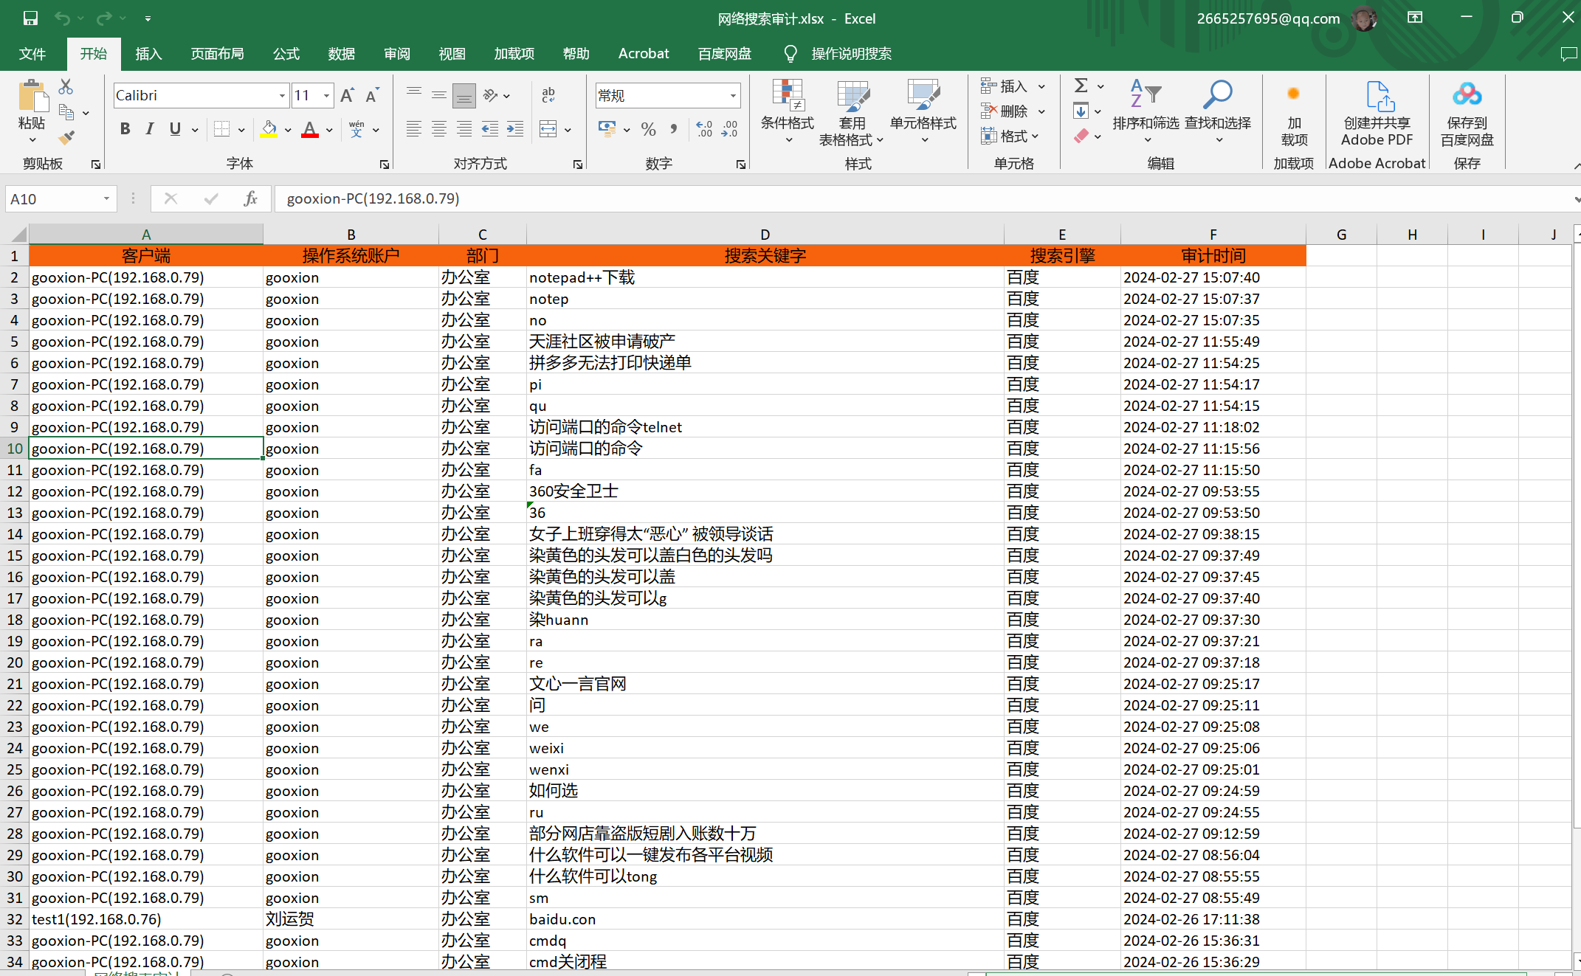Open Cell Styles (单元格样式)
This screenshot has height=976, width=1581.
[x=923, y=111]
